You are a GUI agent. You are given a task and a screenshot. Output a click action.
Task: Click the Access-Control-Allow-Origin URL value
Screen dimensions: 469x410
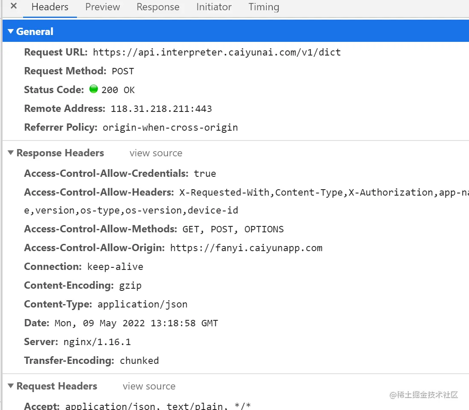246,248
